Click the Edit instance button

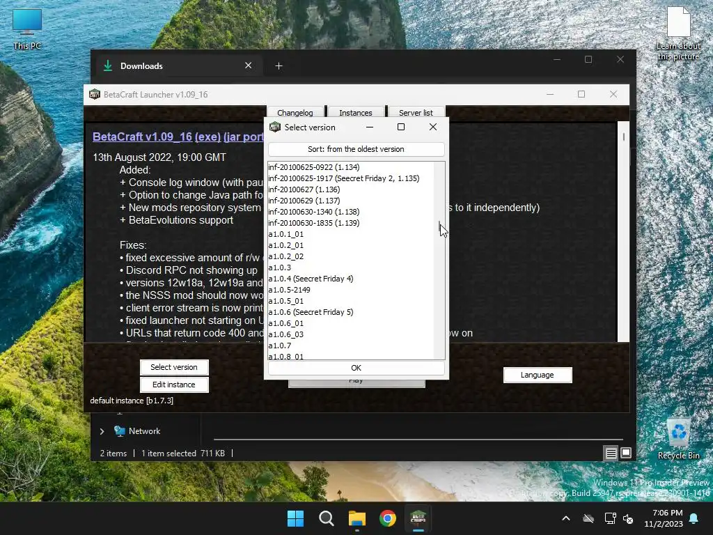174,385
